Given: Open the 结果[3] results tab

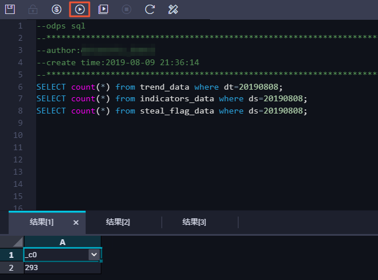Looking at the screenshot, I should 194,222.
